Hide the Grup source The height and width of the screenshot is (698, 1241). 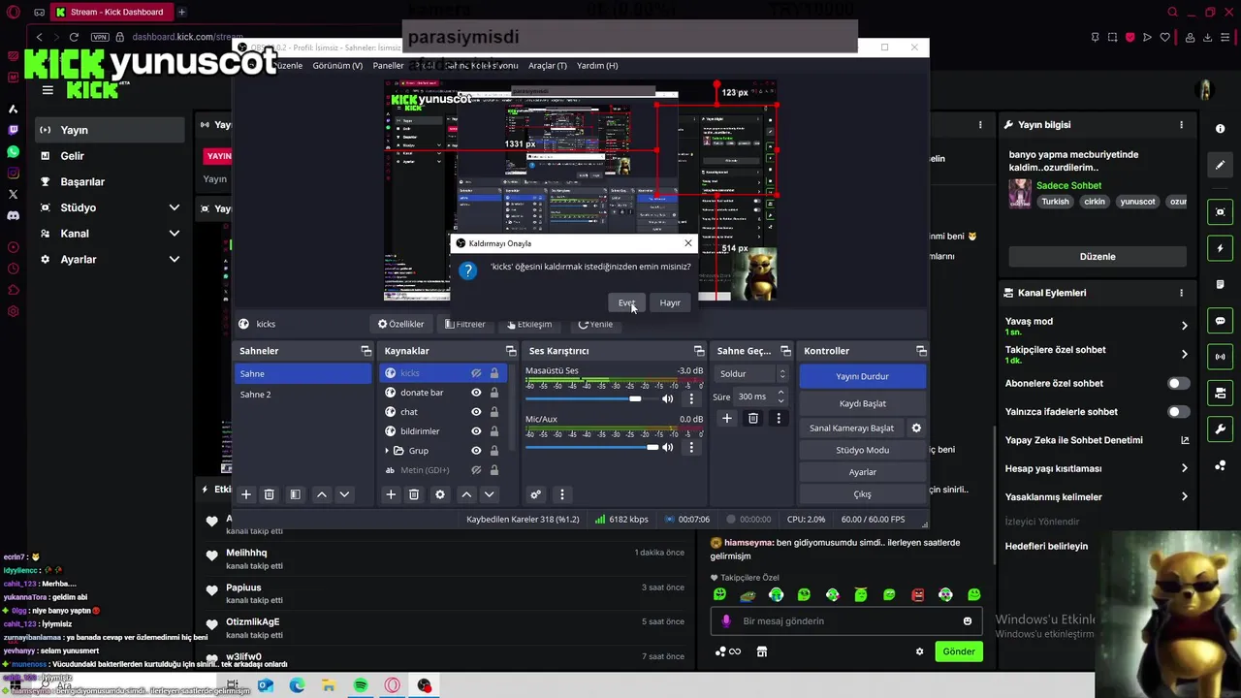point(476,451)
